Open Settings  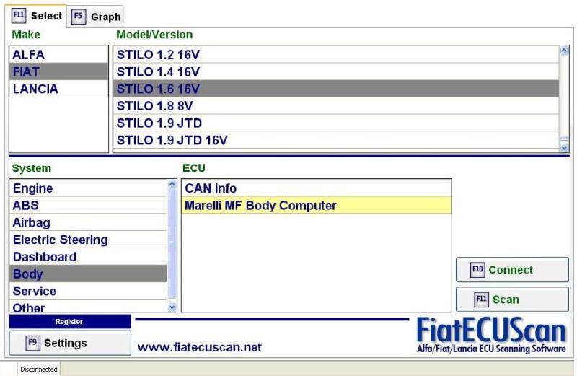point(70,343)
